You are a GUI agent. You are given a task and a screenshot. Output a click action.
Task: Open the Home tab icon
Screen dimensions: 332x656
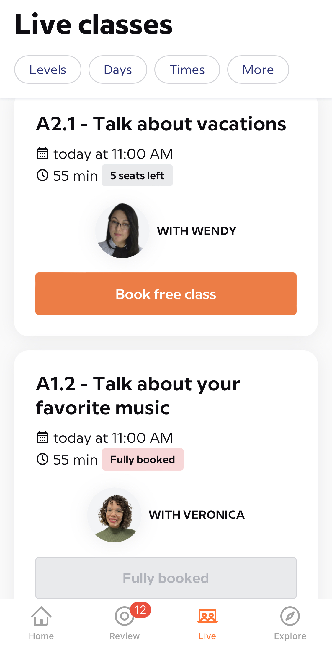point(41,616)
